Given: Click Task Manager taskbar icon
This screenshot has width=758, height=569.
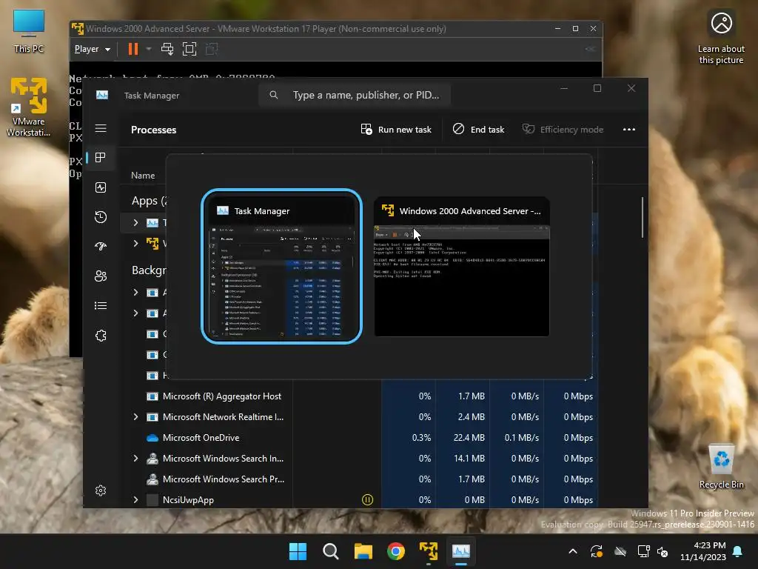Looking at the screenshot, I should pos(460,551).
